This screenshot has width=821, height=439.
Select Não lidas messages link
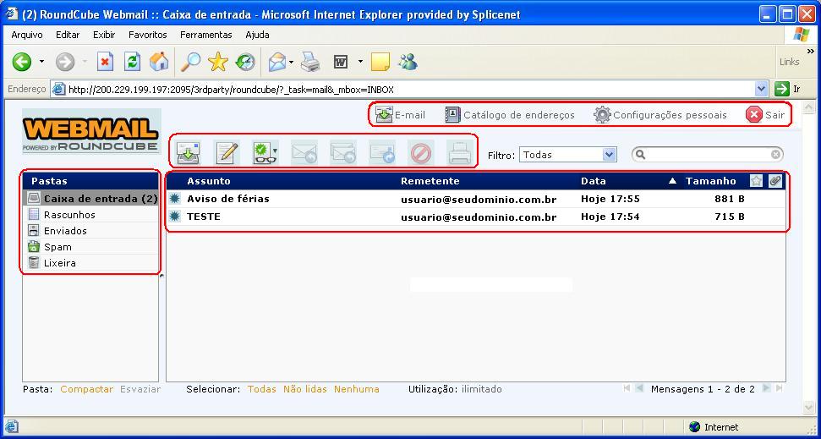coord(304,389)
